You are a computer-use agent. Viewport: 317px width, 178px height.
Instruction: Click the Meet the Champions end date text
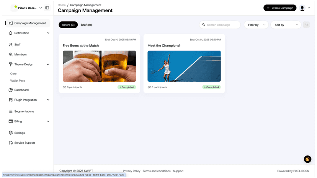[206, 40]
